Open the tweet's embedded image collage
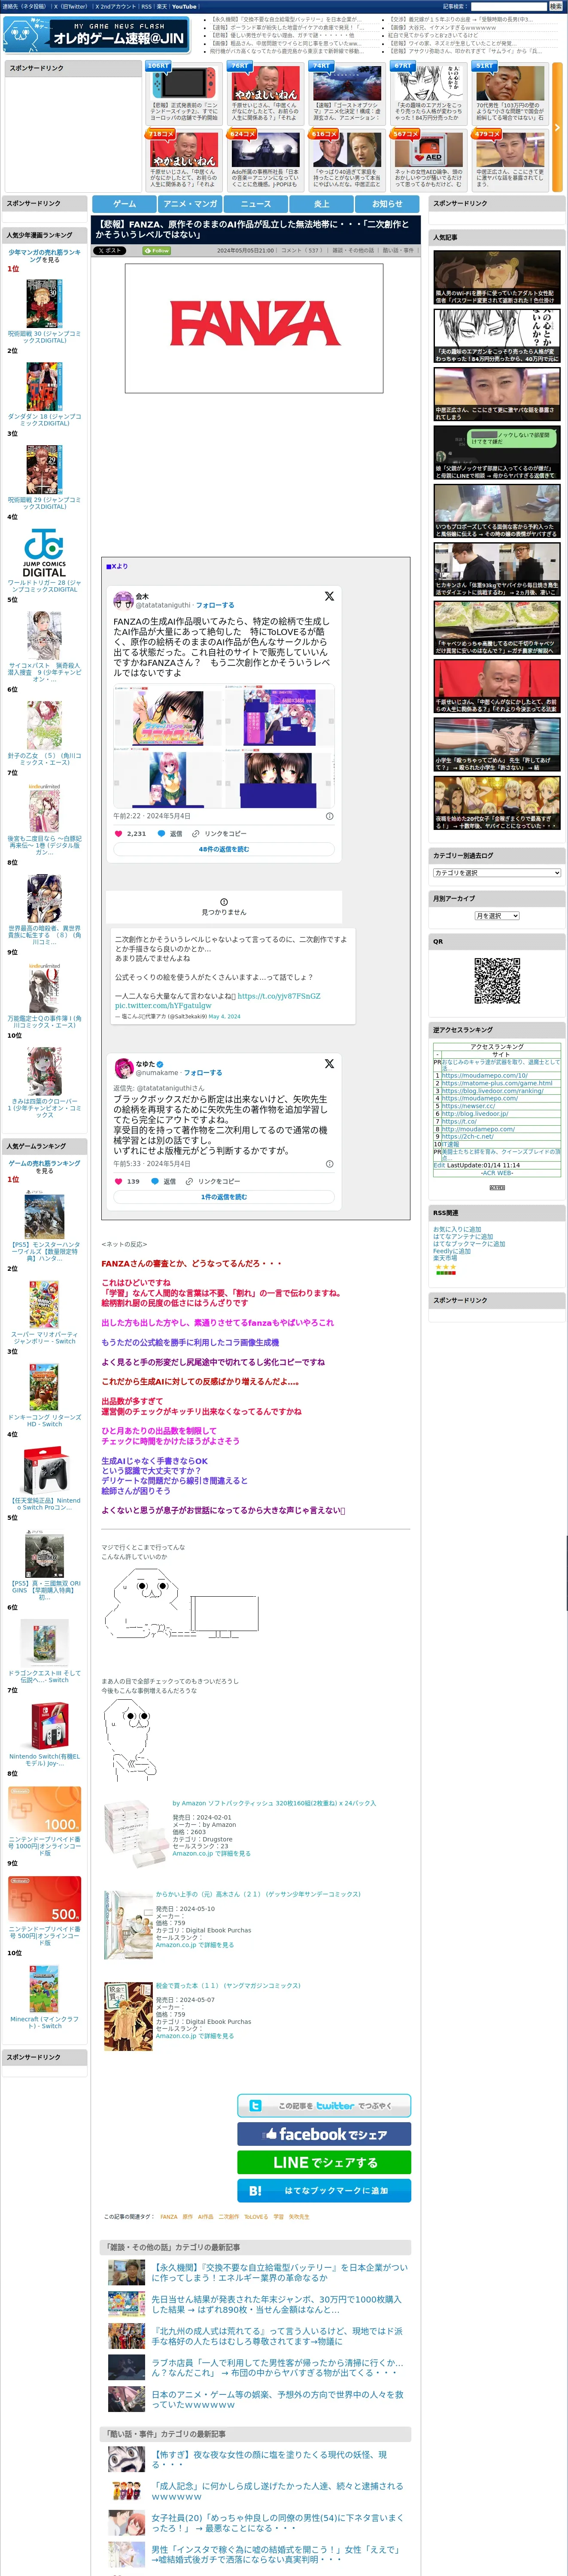568x2576 pixels. pos(224,746)
